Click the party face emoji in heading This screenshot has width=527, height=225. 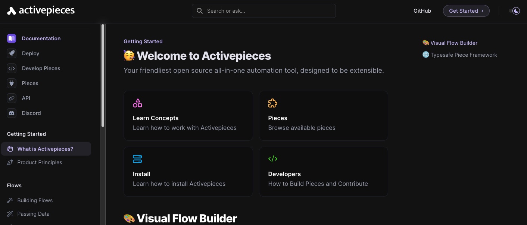pyautogui.click(x=129, y=56)
